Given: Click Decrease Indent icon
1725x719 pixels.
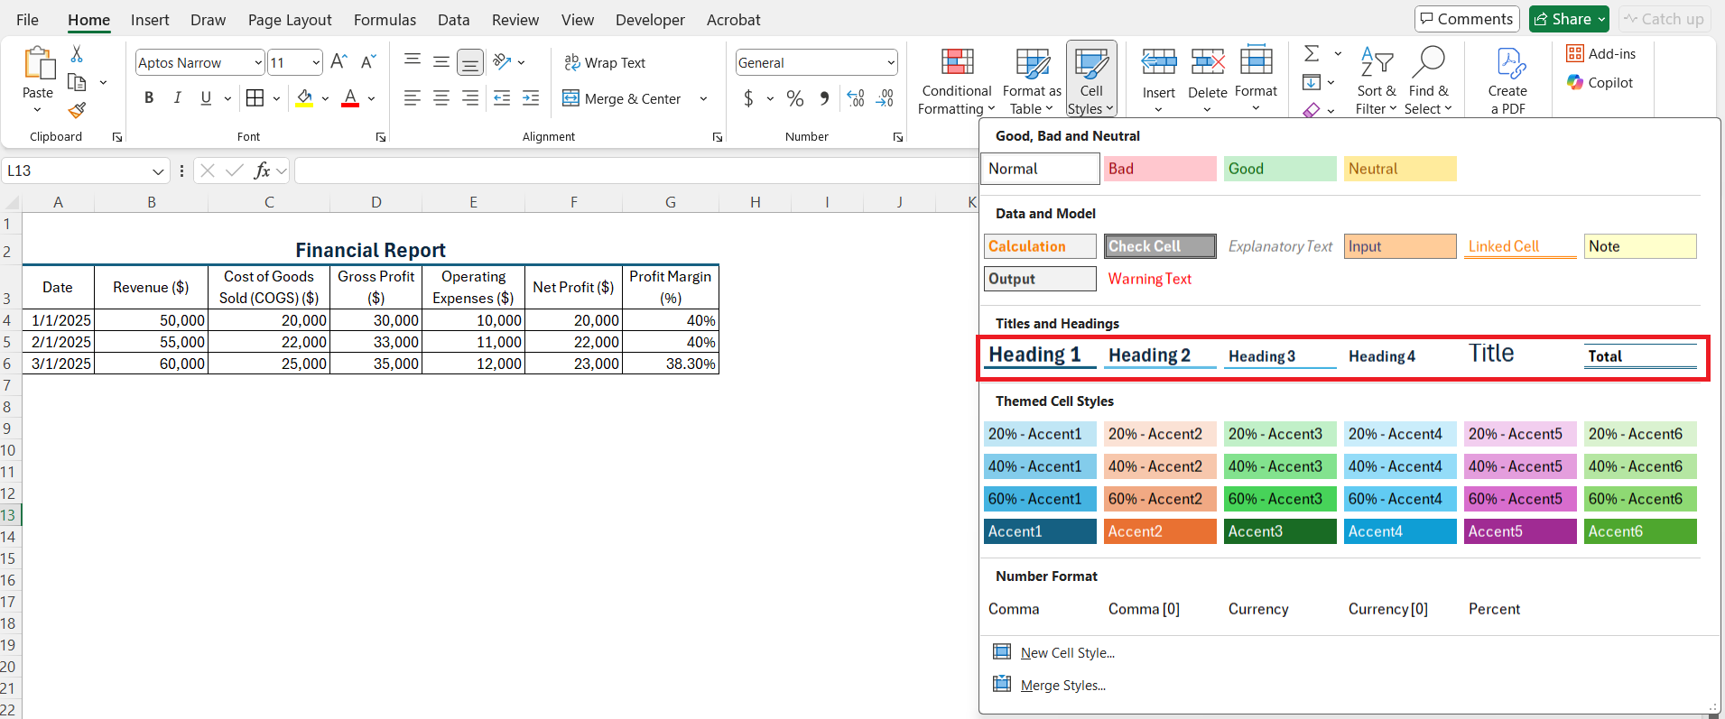Looking at the screenshot, I should click(x=502, y=98).
